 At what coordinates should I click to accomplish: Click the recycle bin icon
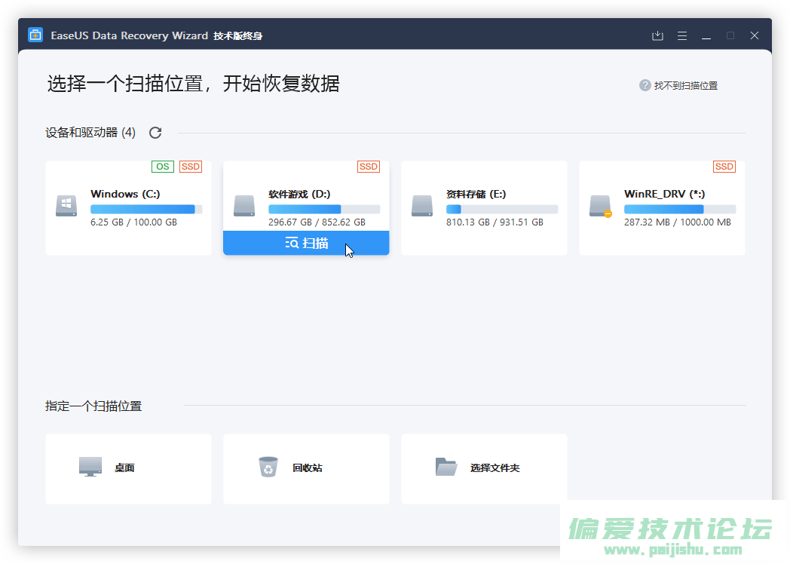pyautogui.click(x=268, y=467)
